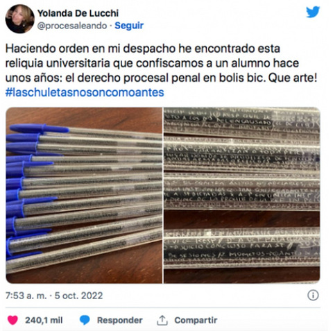Open the left photo of blue-capped pens
333x331 pixels.
(84, 195)
